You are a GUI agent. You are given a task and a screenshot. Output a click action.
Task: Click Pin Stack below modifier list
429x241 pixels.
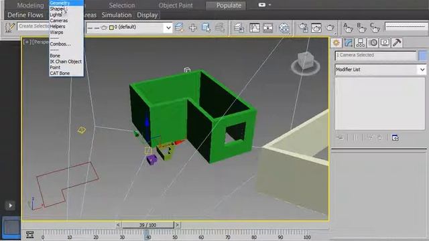tap(340, 137)
